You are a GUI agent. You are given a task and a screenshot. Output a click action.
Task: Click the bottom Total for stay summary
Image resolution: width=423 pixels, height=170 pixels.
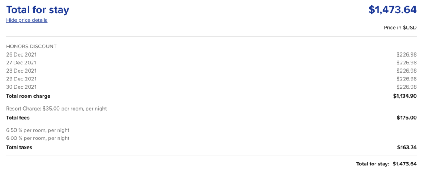pos(386,164)
